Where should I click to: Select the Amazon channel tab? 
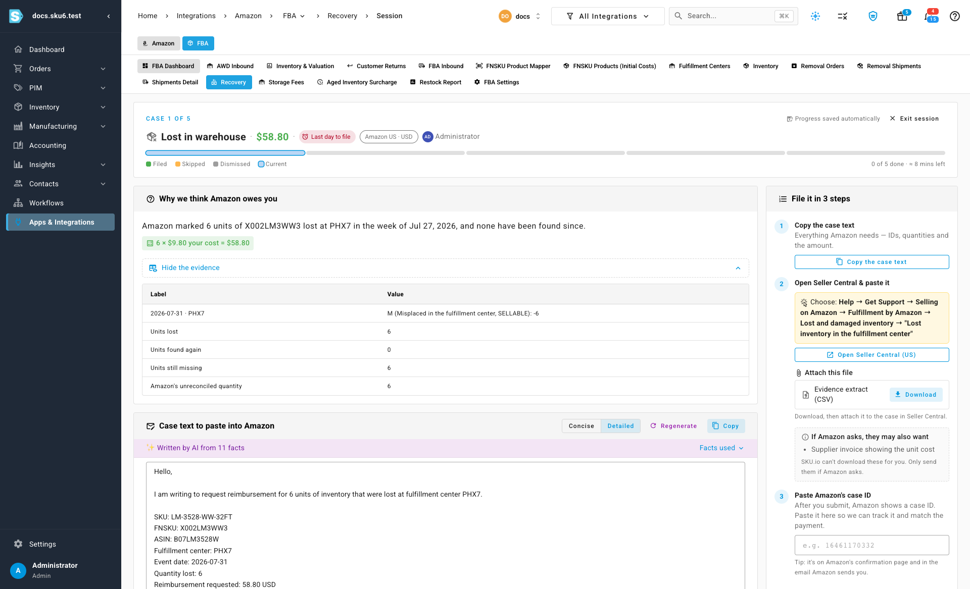point(159,43)
